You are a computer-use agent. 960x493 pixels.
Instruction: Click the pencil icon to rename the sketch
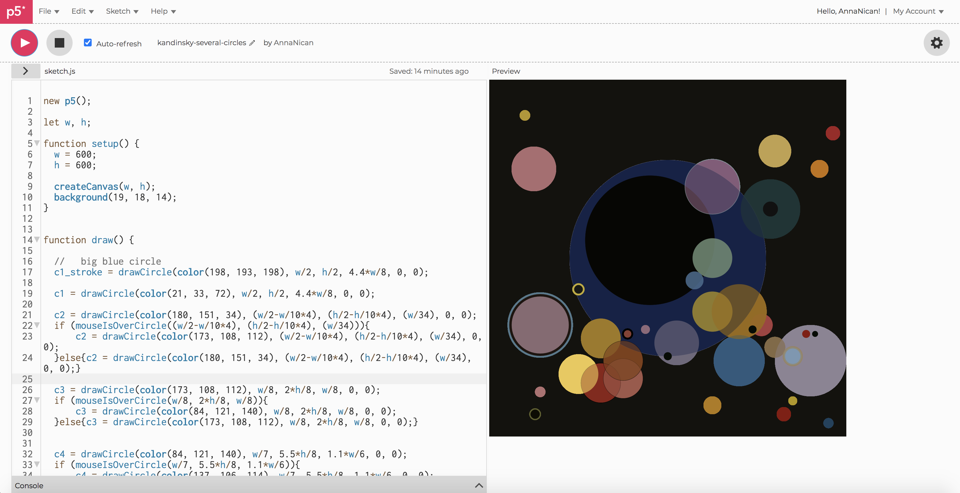coord(252,43)
